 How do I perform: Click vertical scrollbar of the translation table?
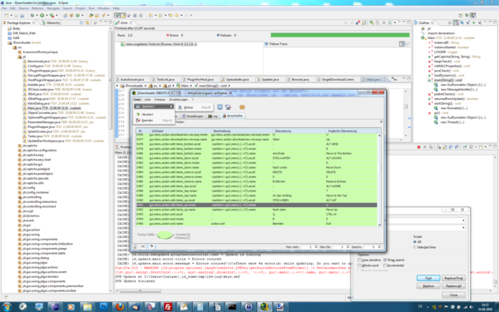click(x=379, y=180)
